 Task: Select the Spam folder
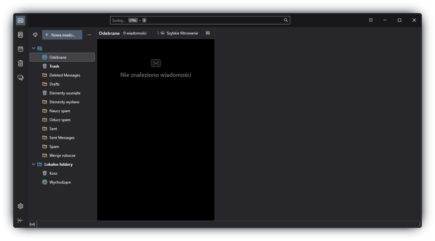click(x=54, y=146)
